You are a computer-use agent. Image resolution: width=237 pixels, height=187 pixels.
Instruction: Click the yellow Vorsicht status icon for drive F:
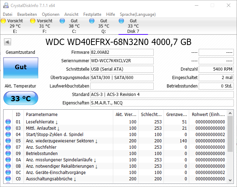[x=33, y=21]
